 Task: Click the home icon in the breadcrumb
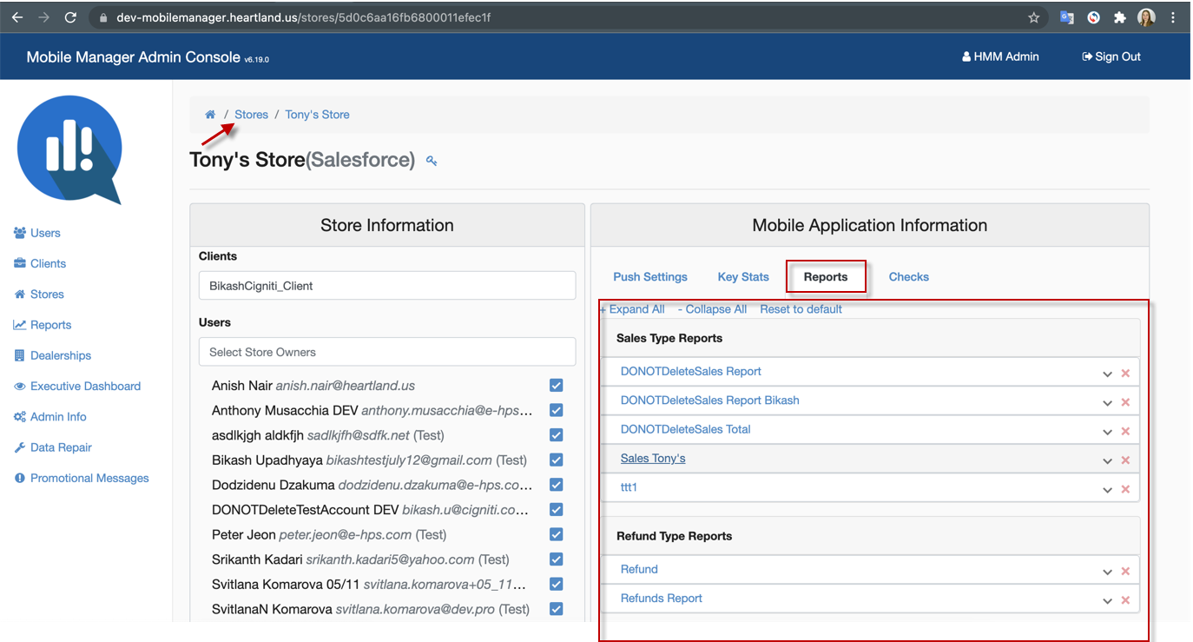coord(210,115)
